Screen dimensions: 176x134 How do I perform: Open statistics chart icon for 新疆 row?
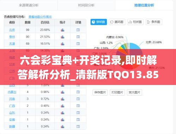[62, 127]
